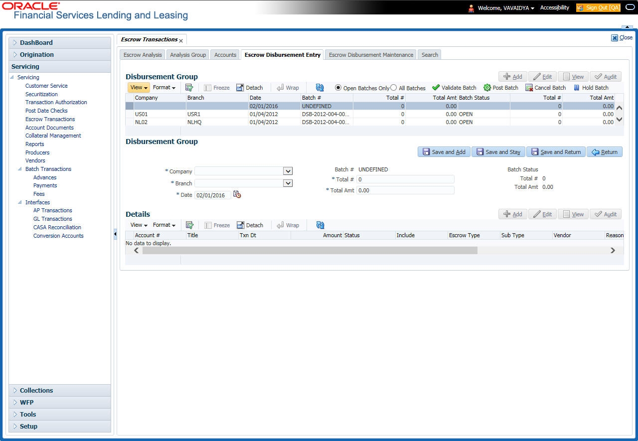This screenshot has width=638, height=441.
Task: Click the Save and Stay button
Action: point(498,152)
